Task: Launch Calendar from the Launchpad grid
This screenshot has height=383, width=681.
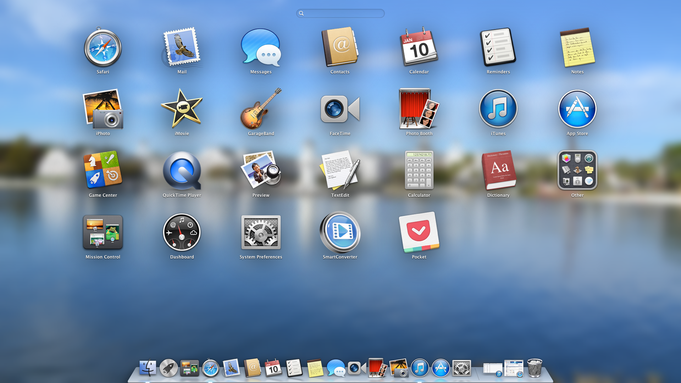Action: (x=419, y=47)
